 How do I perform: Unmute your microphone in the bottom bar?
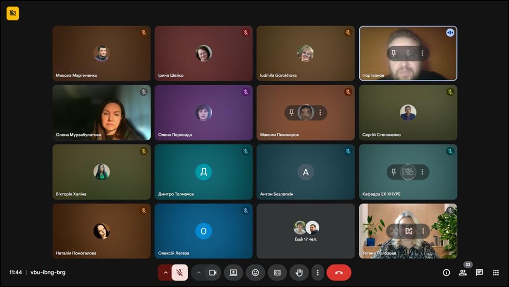tap(180, 272)
